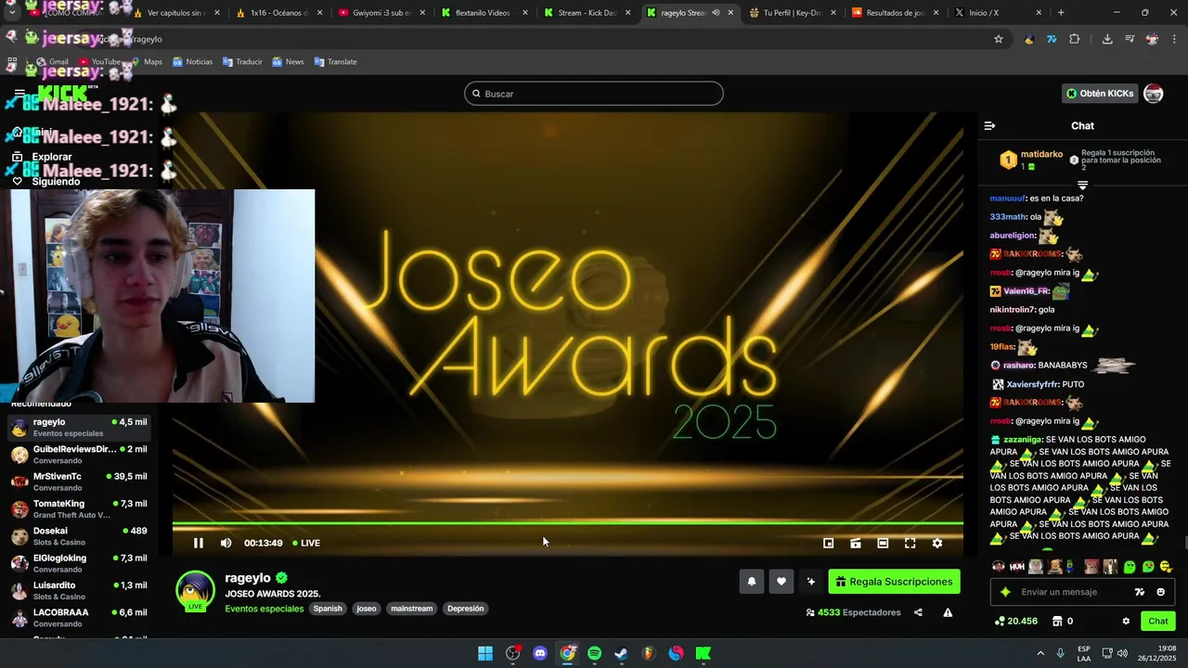Open ElGlogloking channel in sidebar

click(79, 563)
